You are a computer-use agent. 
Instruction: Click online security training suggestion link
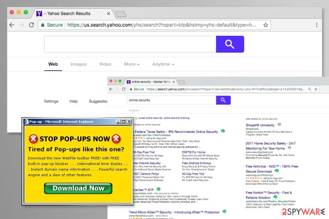pos(177,118)
